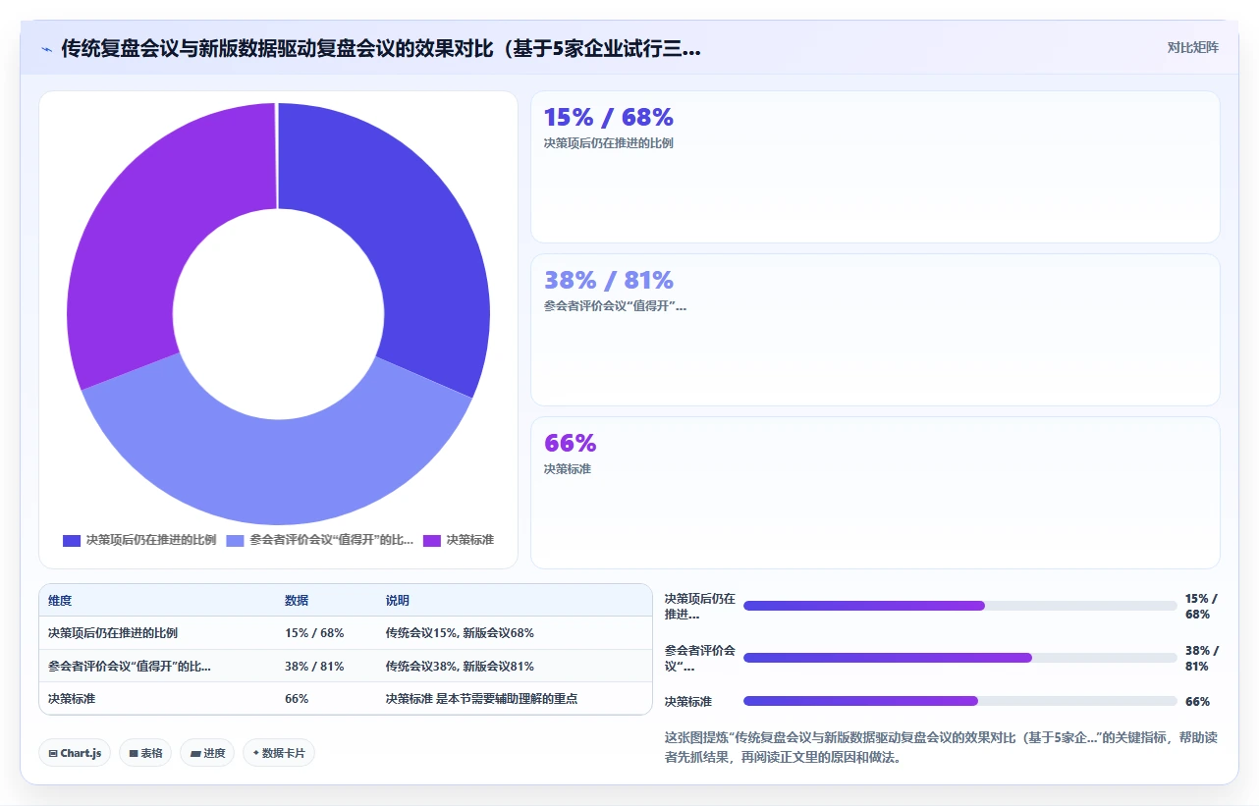Click the 38% / 81% stat card value
The image size is (1259, 806).
pos(608,280)
